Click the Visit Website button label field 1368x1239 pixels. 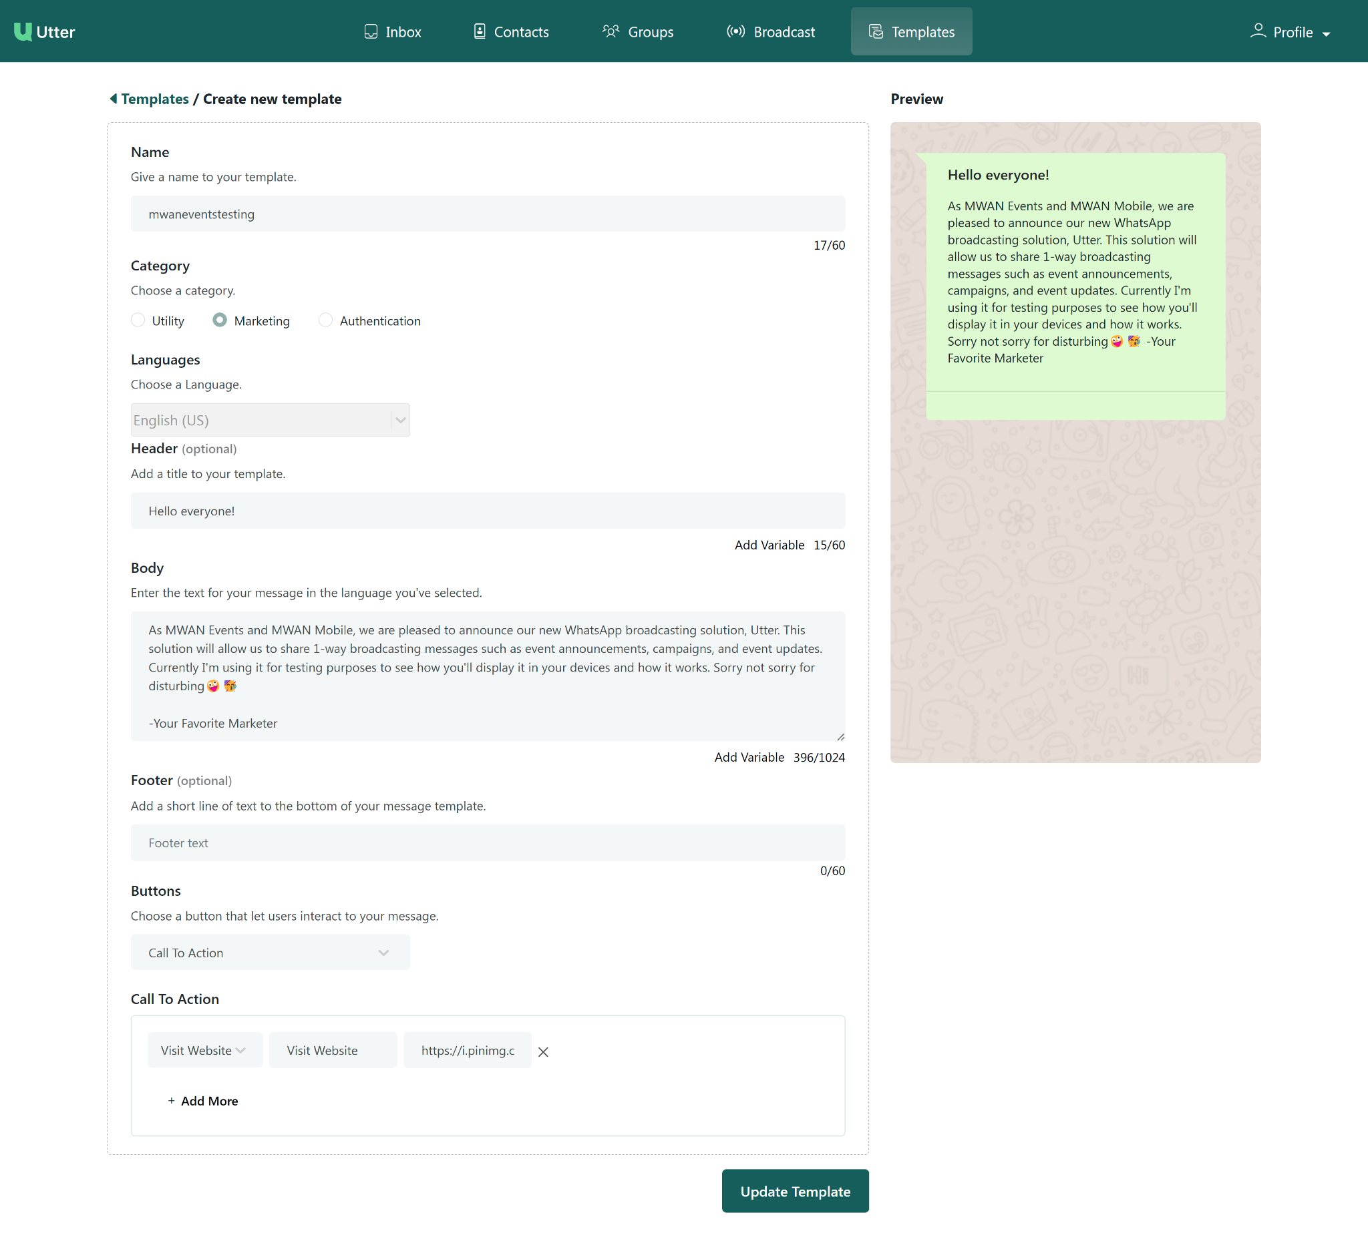click(x=333, y=1050)
